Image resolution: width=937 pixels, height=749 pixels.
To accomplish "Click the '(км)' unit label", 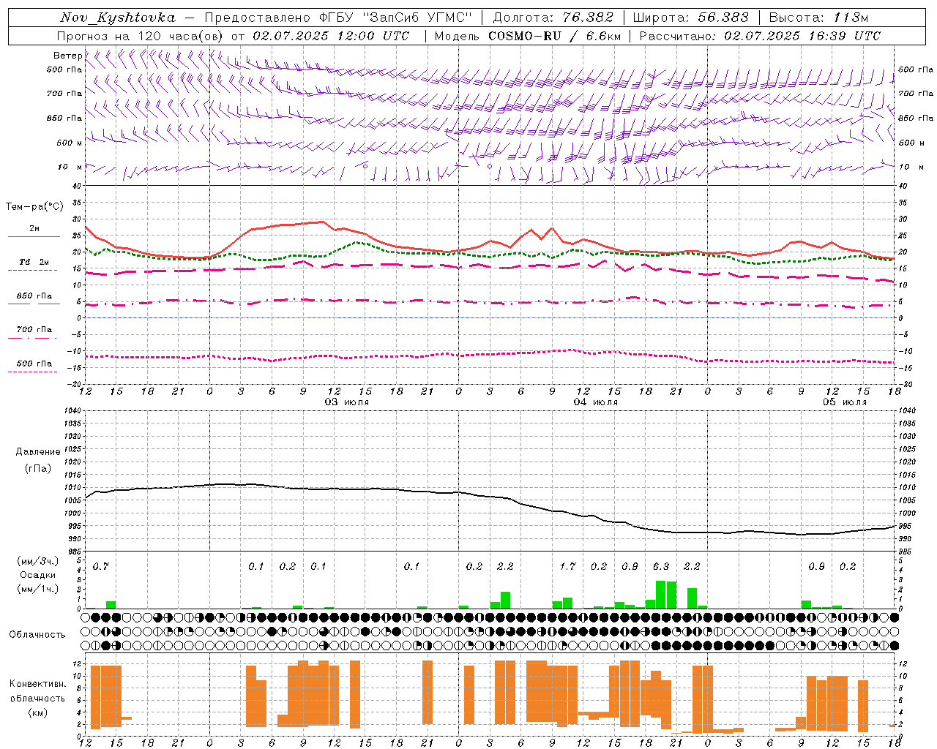I will [37, 712].
